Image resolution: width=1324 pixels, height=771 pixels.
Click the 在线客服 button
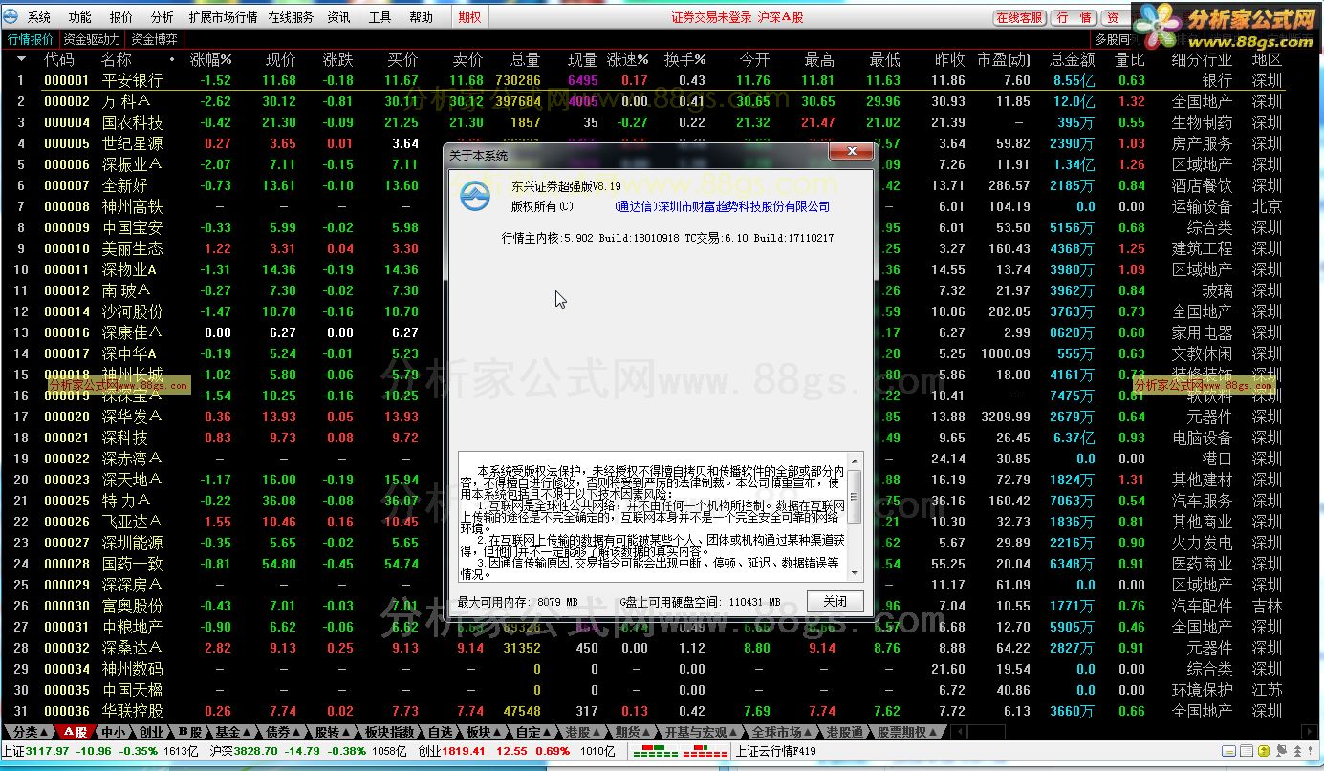tap(1020, 17)
